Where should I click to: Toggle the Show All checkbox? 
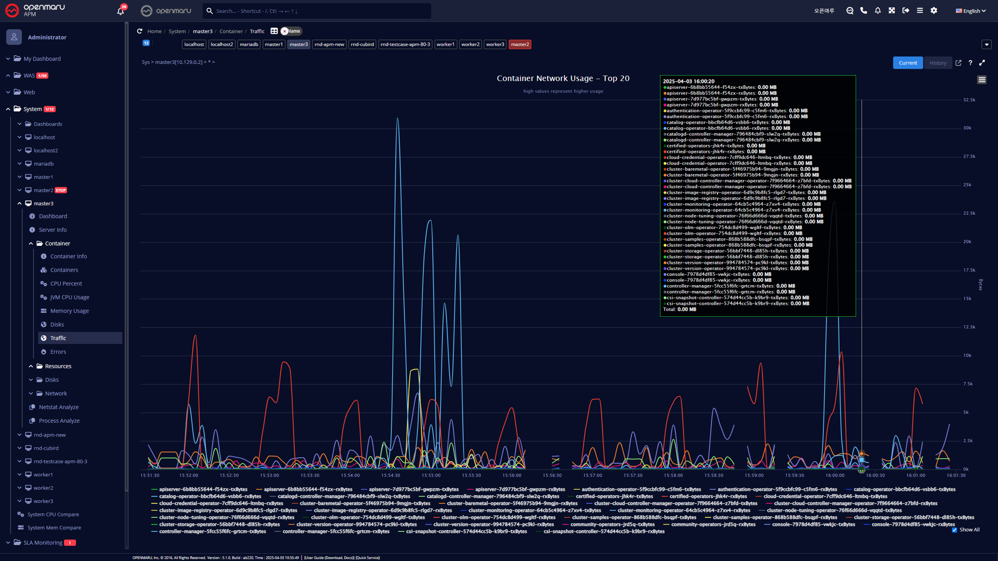[x=954, y=530]
